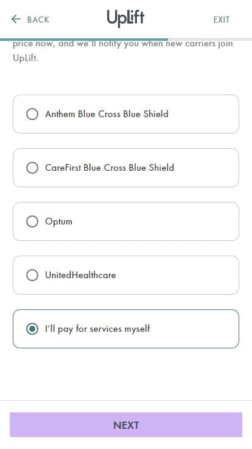252x449 pixels.
Task: Click the Anthem Blue Cross Blue Shield label text
Action: click(x=107, y=114)
